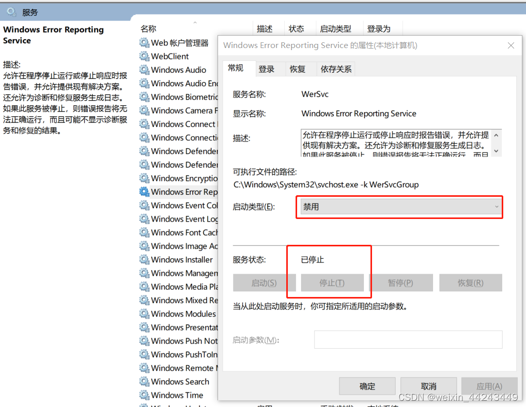Click the gear icon beside Windows Event Log

144,219
